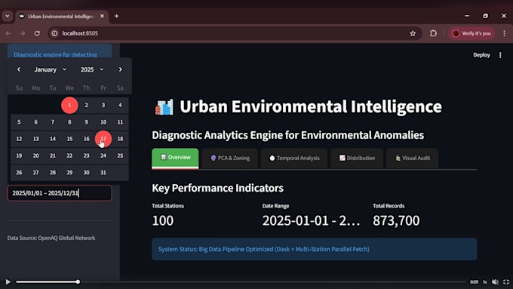
Task: Mute the video with the speaker icon
Action: (x=495, y=281)
